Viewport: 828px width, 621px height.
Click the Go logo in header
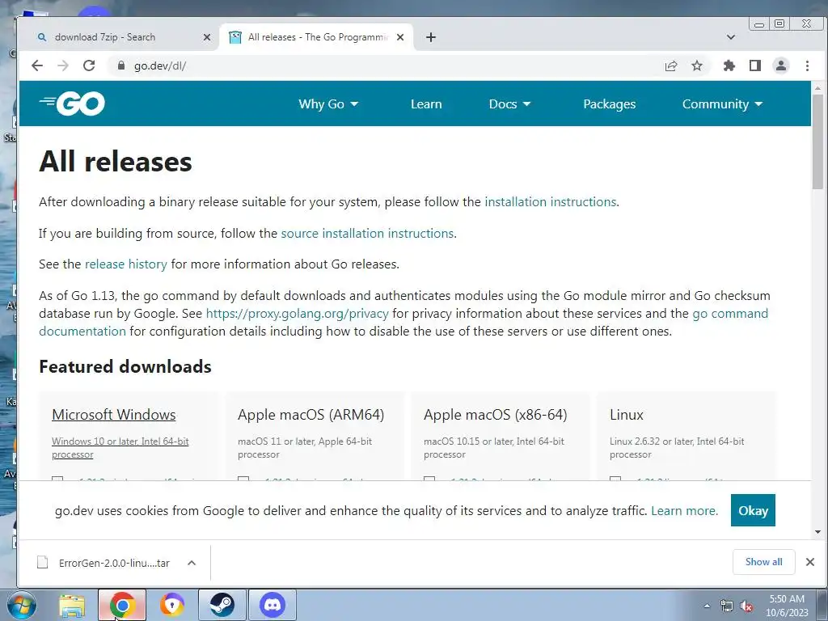72,103
